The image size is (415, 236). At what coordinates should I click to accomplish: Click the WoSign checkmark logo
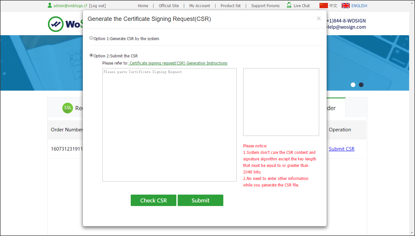(x=56, y=24)
